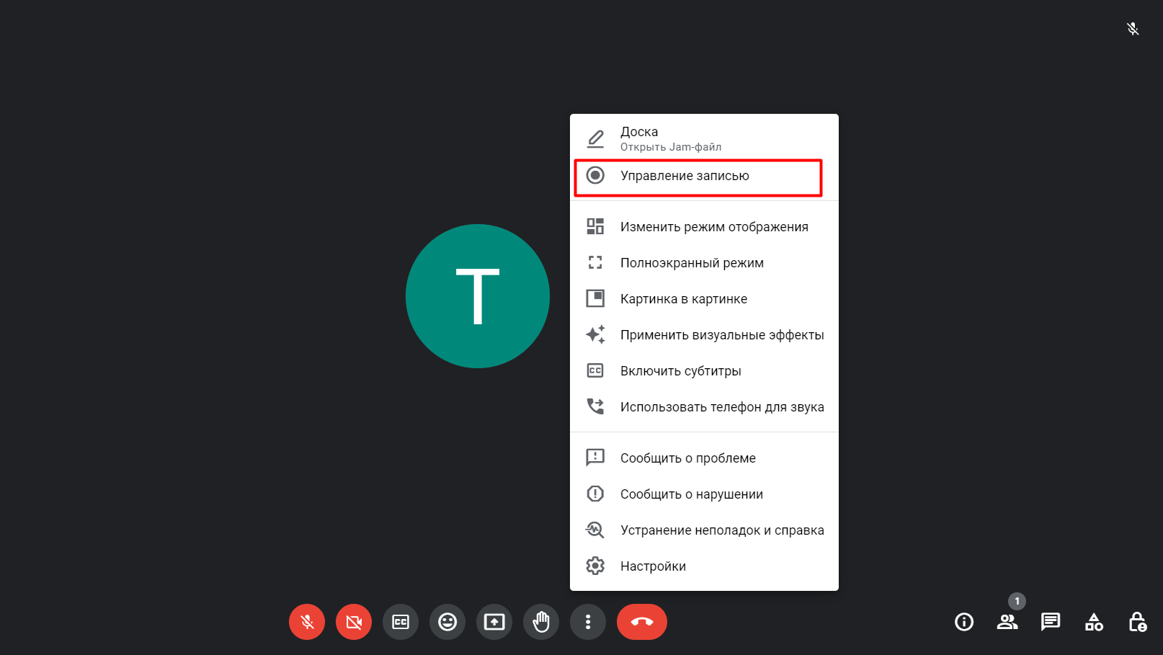
Task: Click the report abuse exclamation icon
Action: click(x=595, y=494)
